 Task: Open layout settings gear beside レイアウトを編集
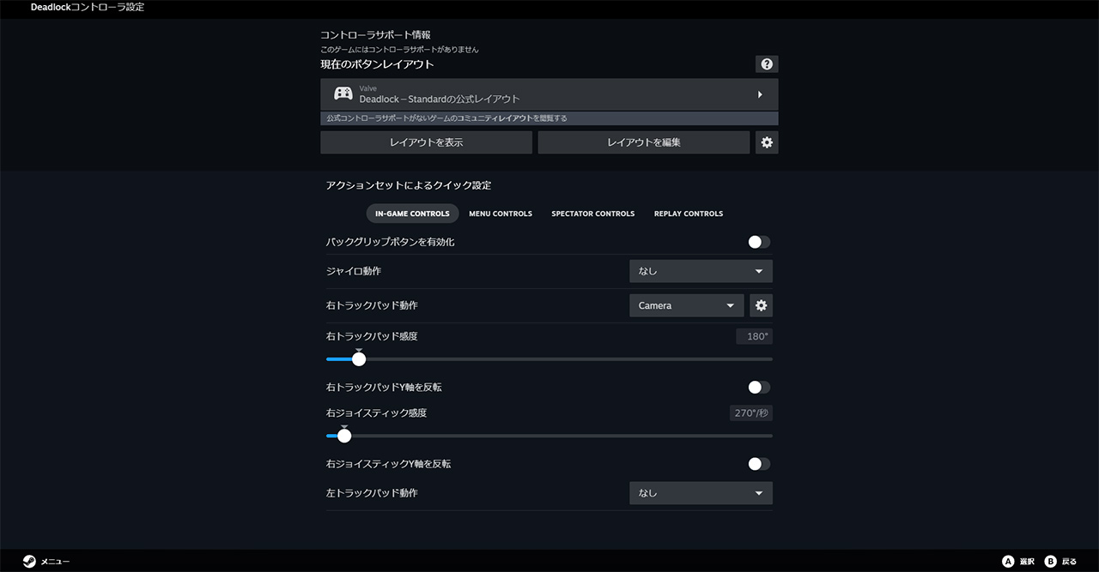point(767,142)
